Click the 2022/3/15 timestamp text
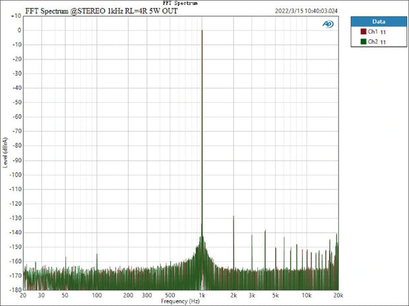409x306 pixels. click(307, 11)
